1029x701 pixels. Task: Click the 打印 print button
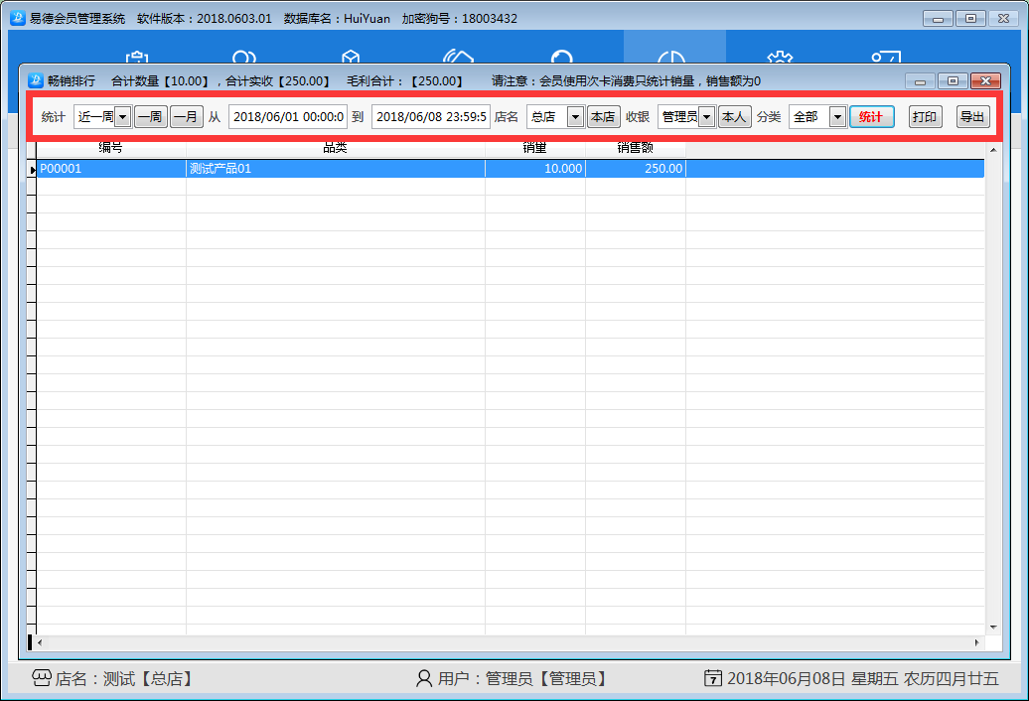[926, 117]
